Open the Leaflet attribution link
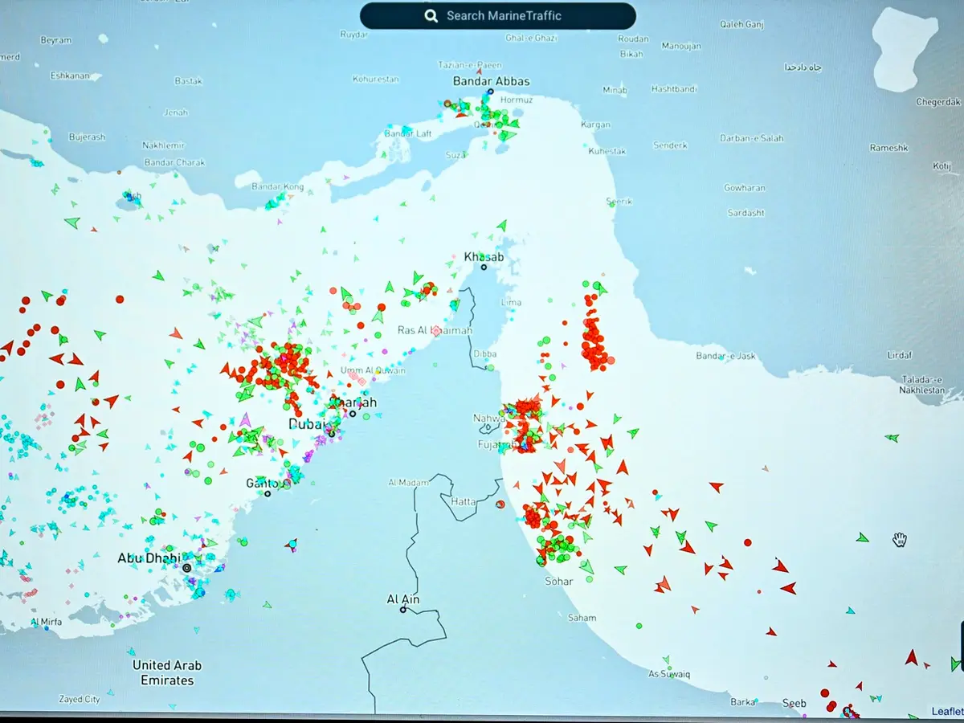 [x=946, y=711]
